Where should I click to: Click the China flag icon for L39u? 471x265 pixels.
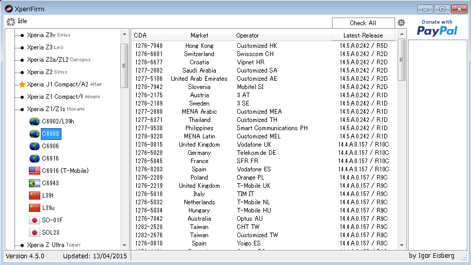[35, 207]
